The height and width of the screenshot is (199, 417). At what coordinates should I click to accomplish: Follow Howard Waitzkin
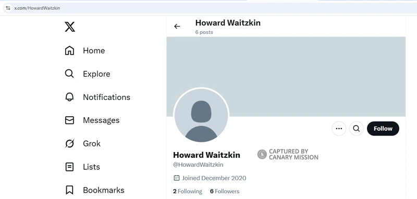click(383, 129)
